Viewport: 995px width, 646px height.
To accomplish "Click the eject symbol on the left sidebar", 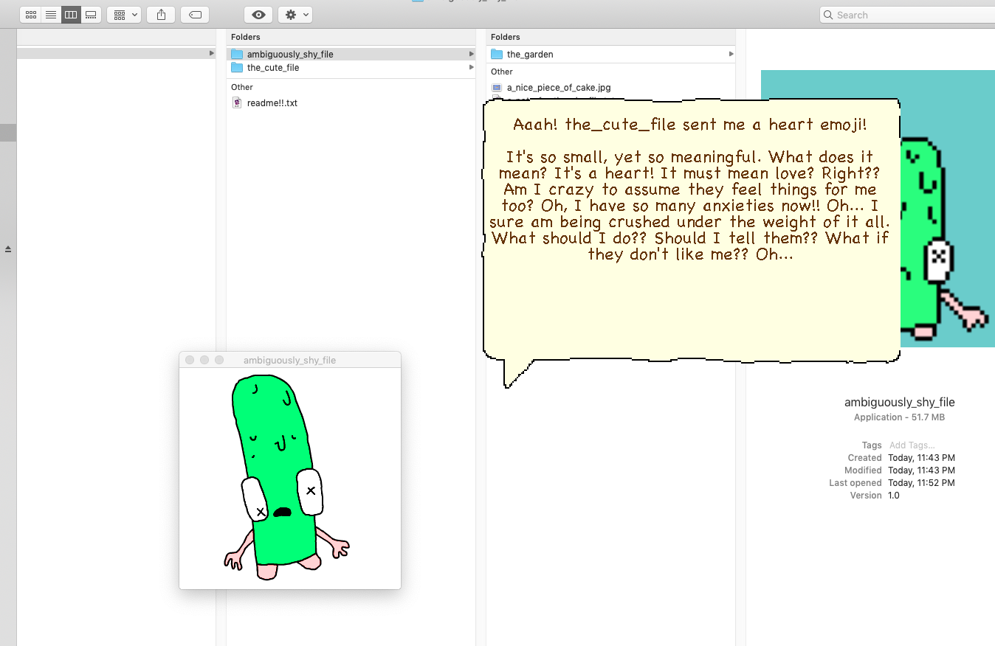I will tap(7, 249).
